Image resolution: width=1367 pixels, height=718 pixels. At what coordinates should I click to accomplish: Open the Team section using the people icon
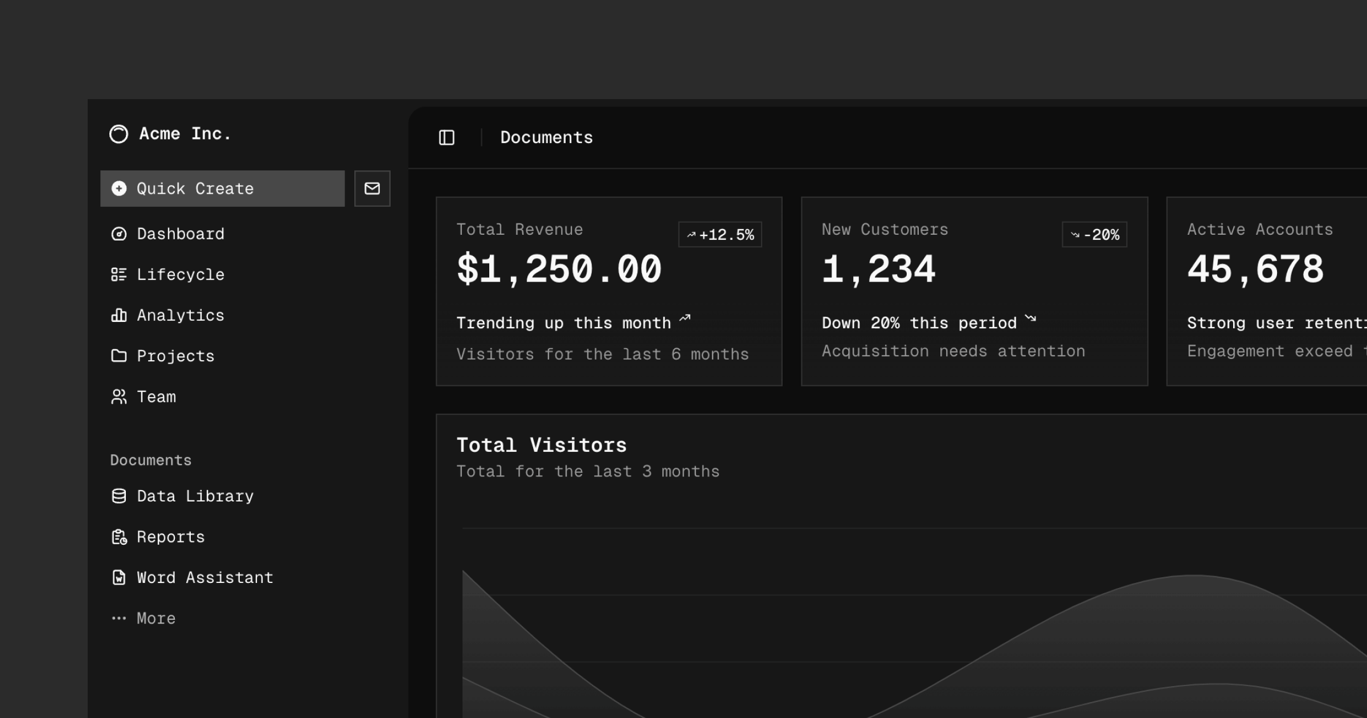(119, 397)
